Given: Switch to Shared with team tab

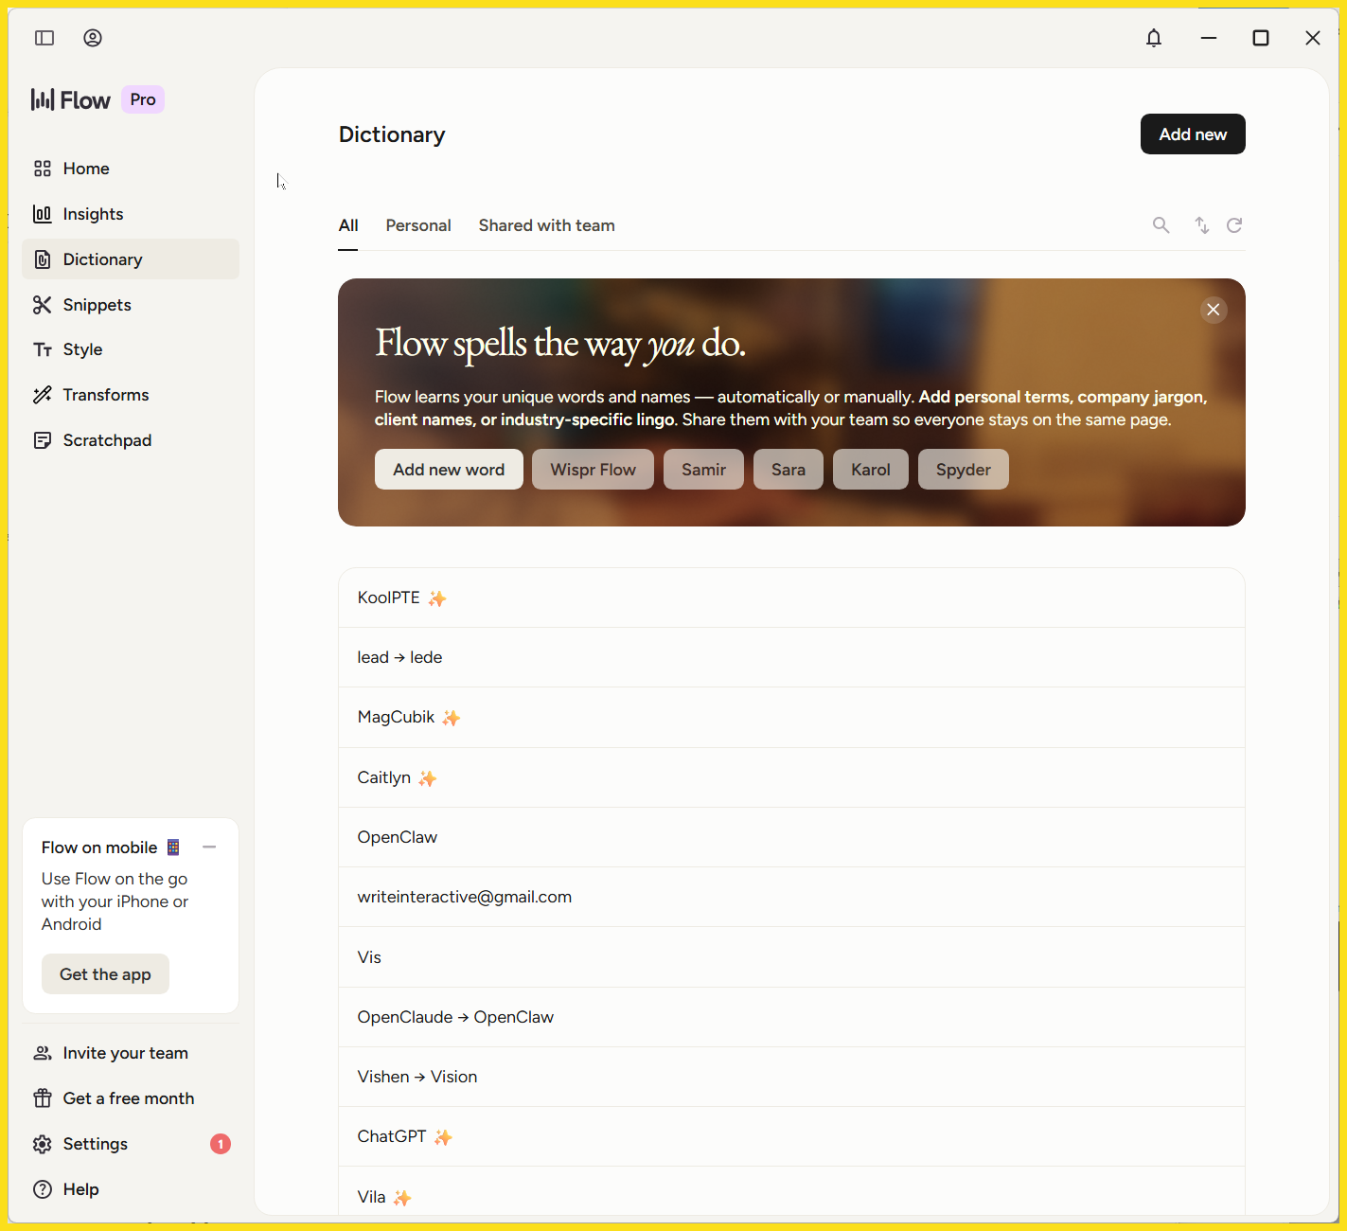Looking at the screenshot, I should coord(546,225).
